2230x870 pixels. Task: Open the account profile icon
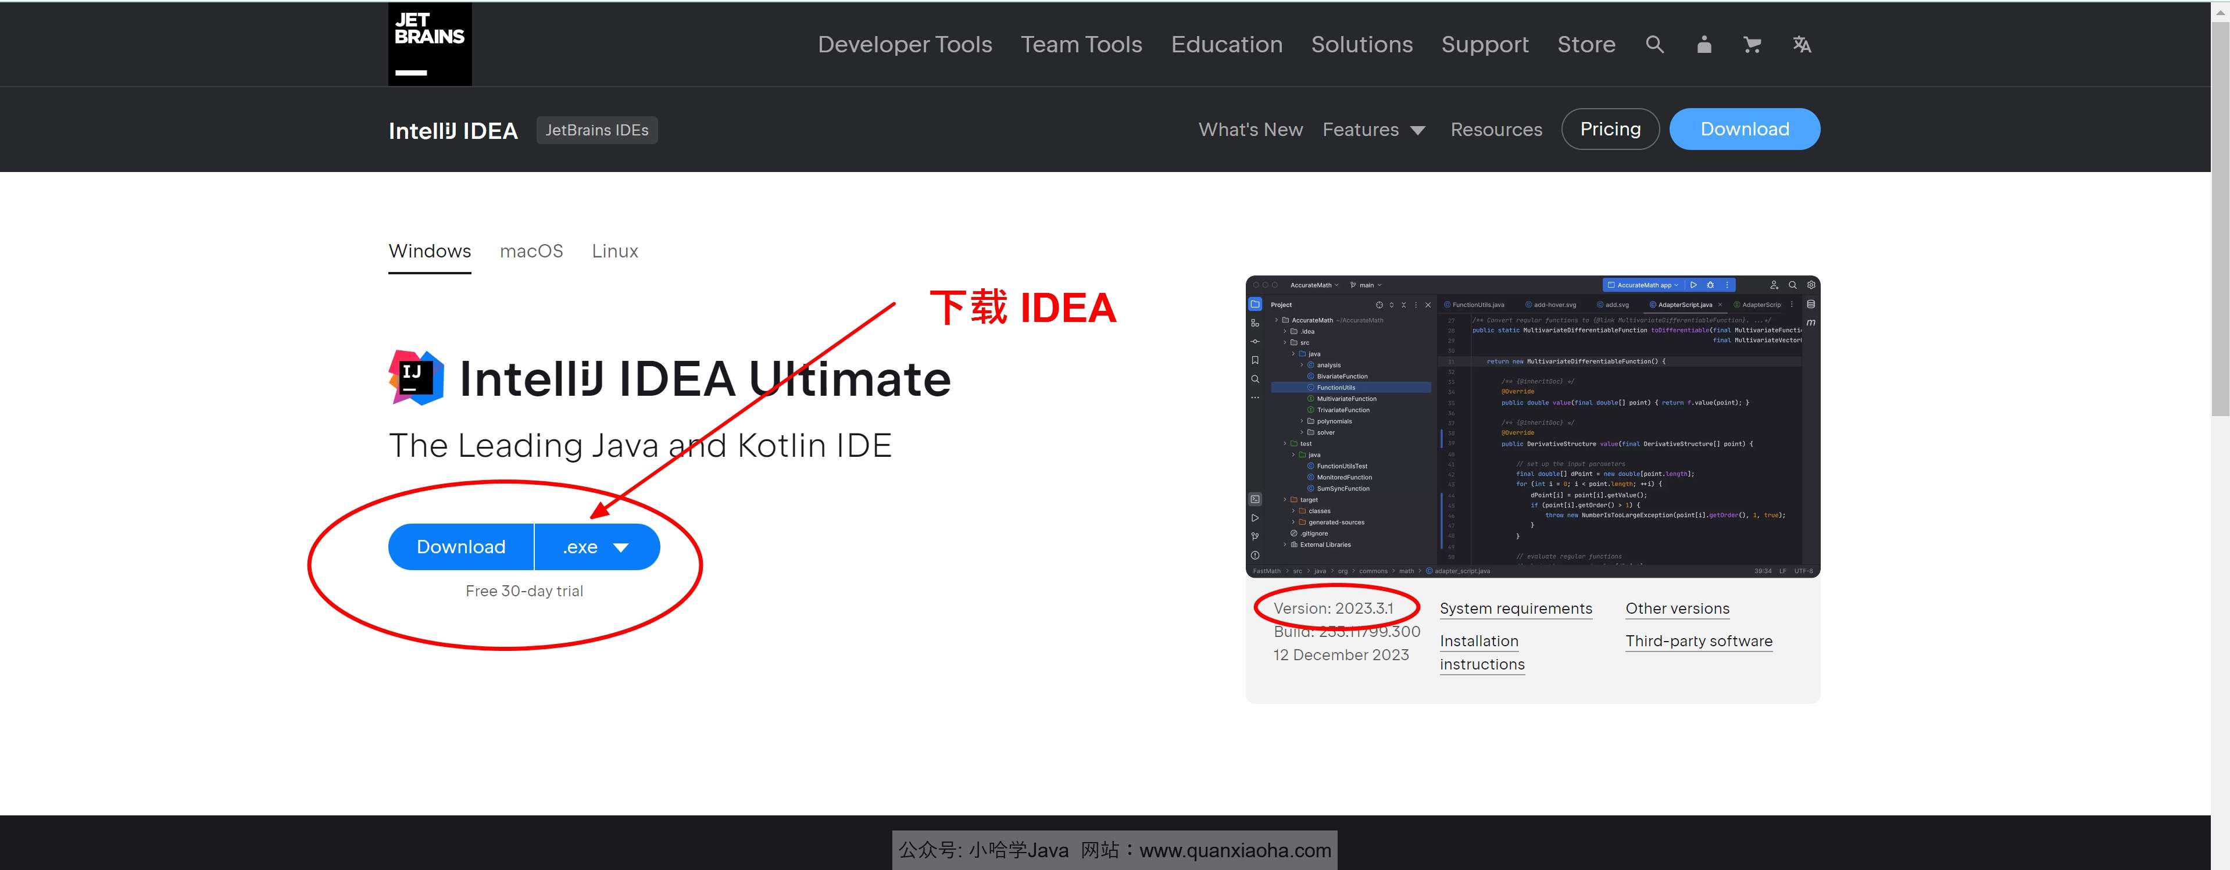[1704, 44]
